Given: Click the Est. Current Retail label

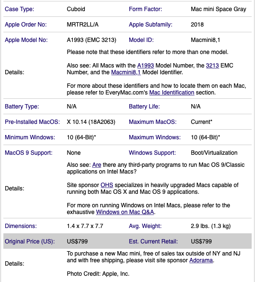Looking at the screenshot, I should click(x=153, y=242).
